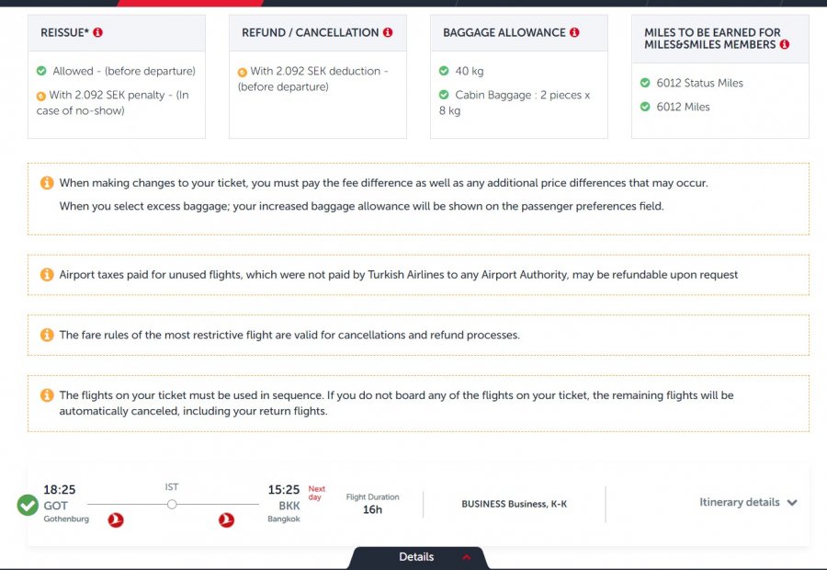This screenshot has width=827, height=570.
Task: Click the green check beside 6012 Status Miles
Action: 645,83
